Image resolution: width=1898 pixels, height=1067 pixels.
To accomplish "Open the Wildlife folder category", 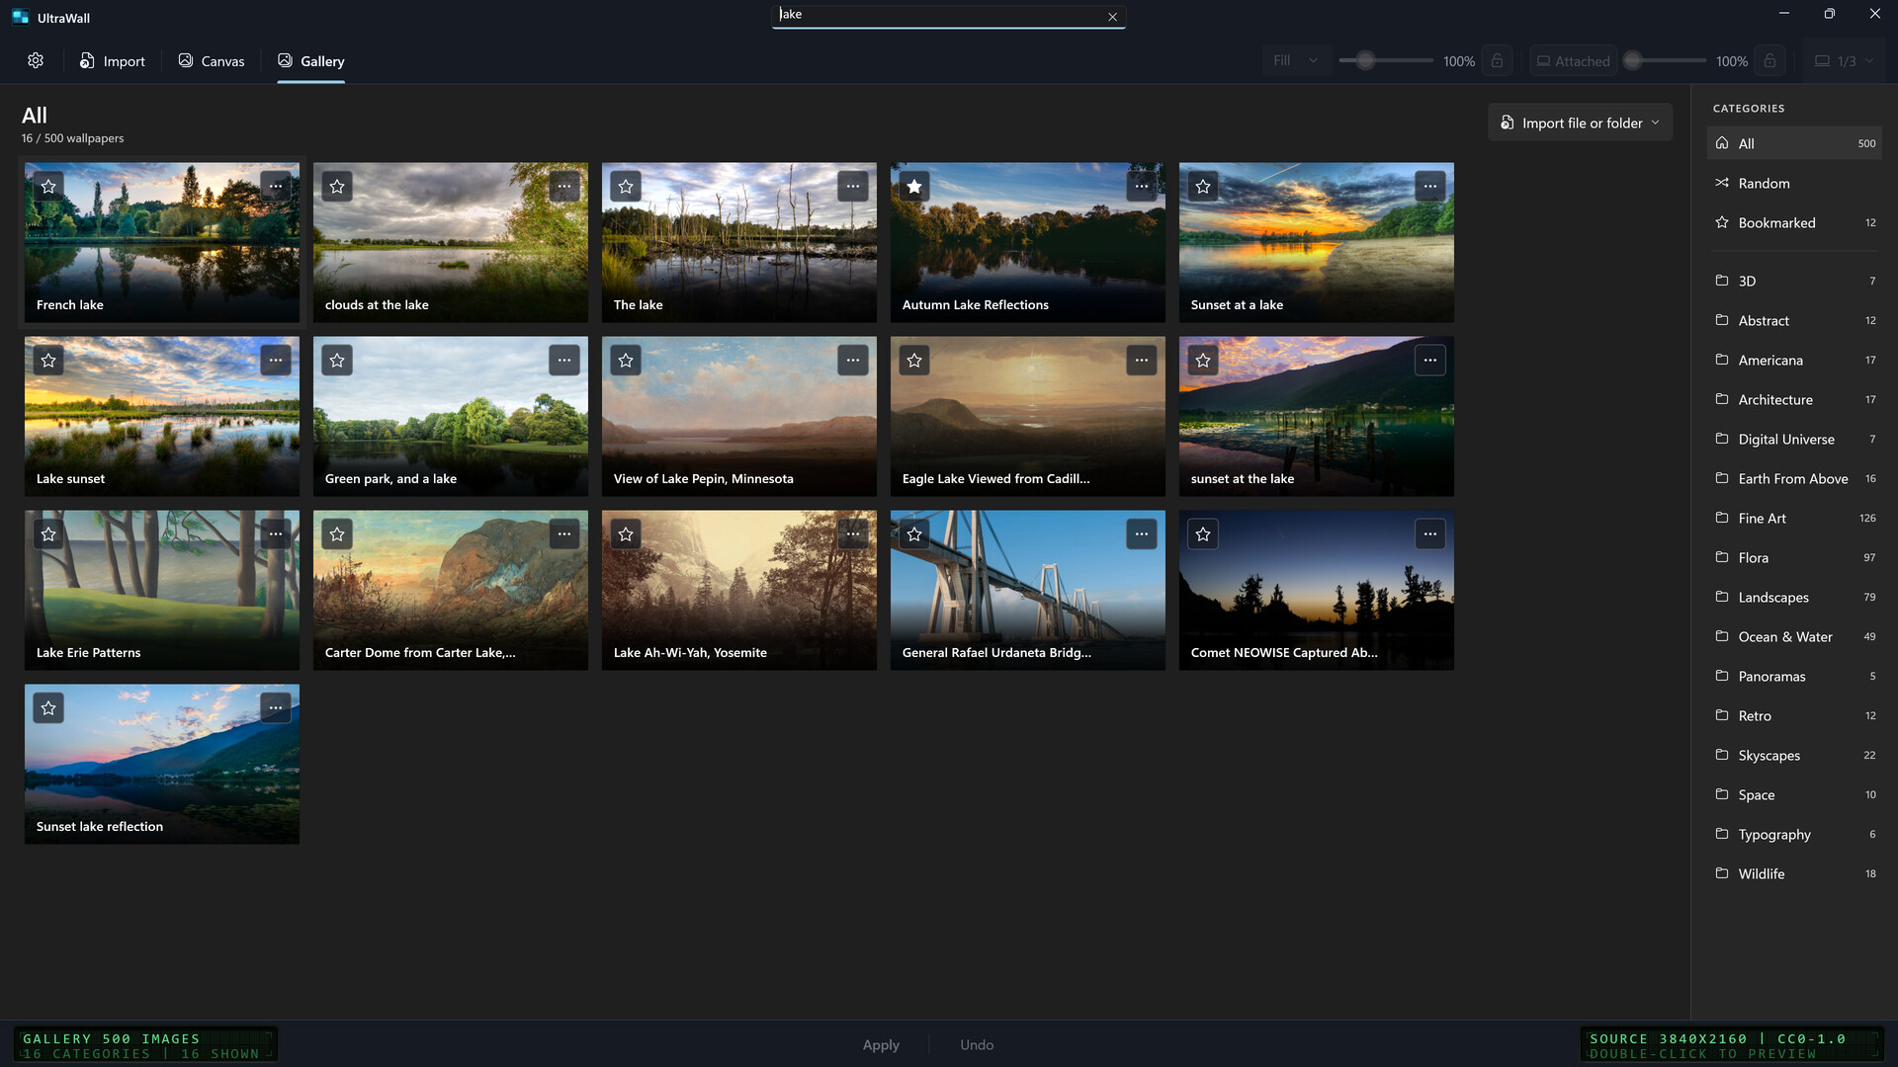I will point(1793,873).
